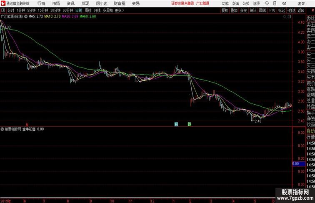Click the 画线 drawing tools button
The height and width of the screenshot is (203, 315).
(x=262, y=10)
